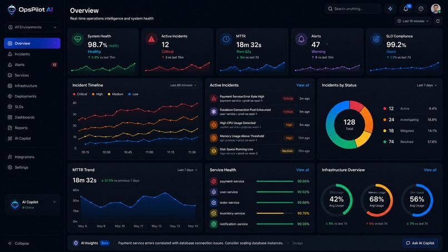This screenshot has width=448, height=252.
Task: Click the System Health heart icon
Action: 77,39
